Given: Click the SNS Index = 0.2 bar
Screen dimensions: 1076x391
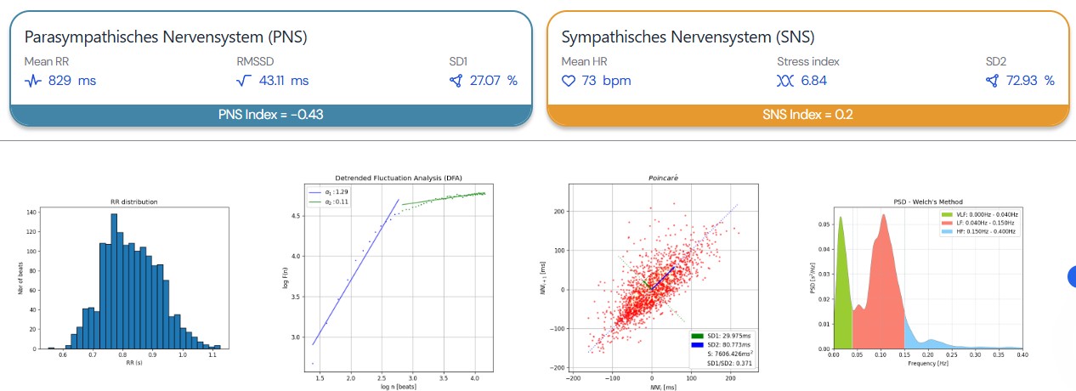Looking at the screenshot, I should pos(807,115).
